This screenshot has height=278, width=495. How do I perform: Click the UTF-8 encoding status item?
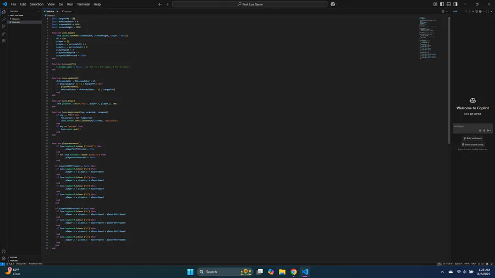466,264
